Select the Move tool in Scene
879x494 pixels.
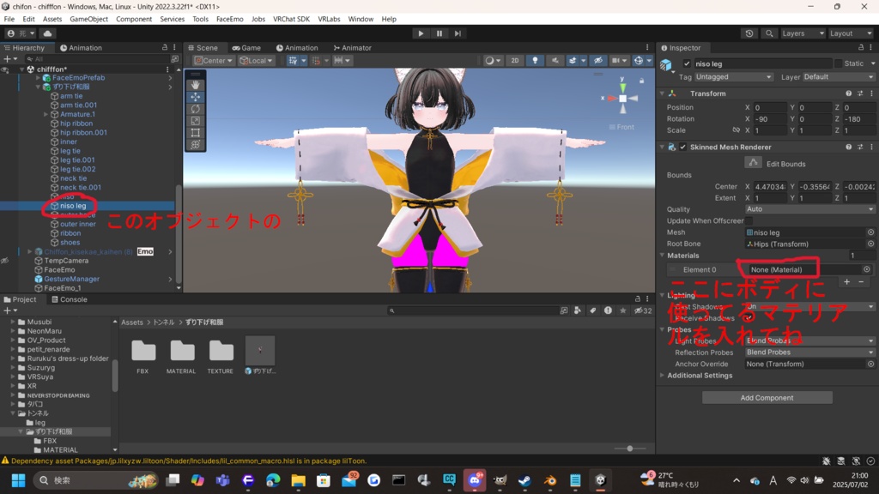tap(195, 97)
